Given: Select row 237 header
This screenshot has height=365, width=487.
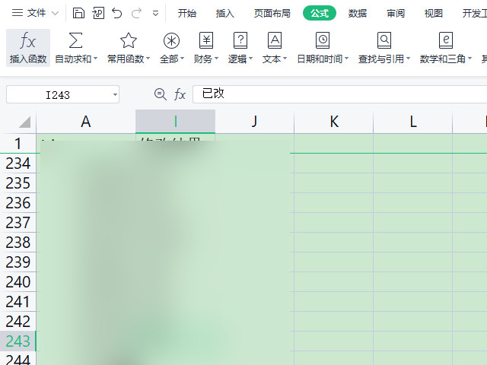Looking at the screenshot, I should 18,223.
